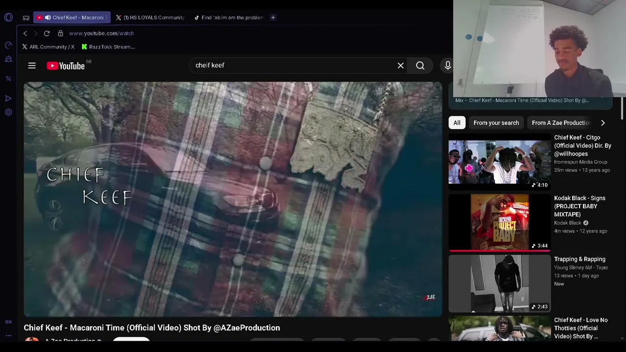This screenshot has height=352, width=626.
Task: Click the Macaroni Time video player
Action: coord(233,199)
